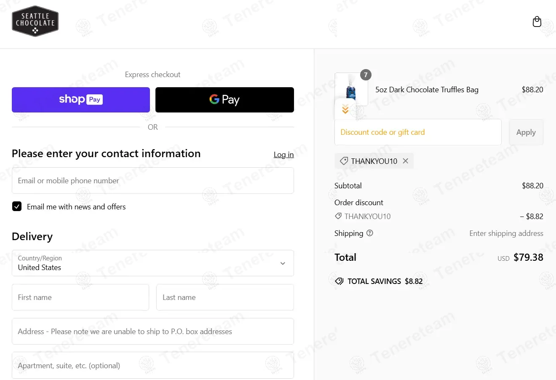Uncheck Email me with news and offers
Viewport: 556px width, 380px height.
point(17,206)
